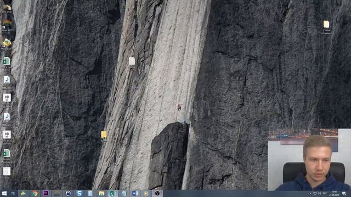Open the black round OBS taskbar icon
The width and height of the screenshot is (351, 197).
coord(157,193)
